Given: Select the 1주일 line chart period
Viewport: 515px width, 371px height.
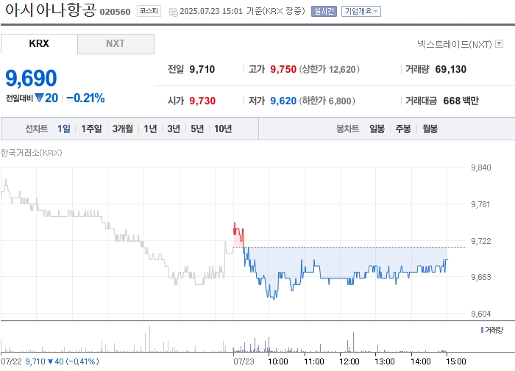Looking at the screenshot, I should pyautogui.click(x=91, y=129).
